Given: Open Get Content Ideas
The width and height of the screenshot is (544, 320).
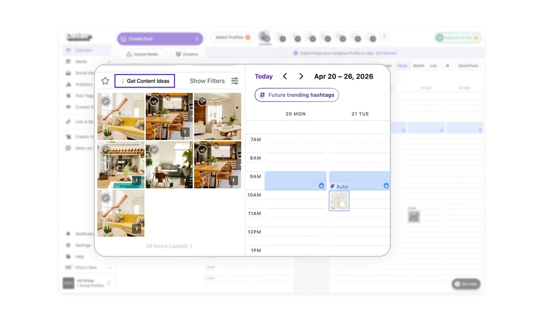Looking at the screenshot, I should click(x=145, y=81).
